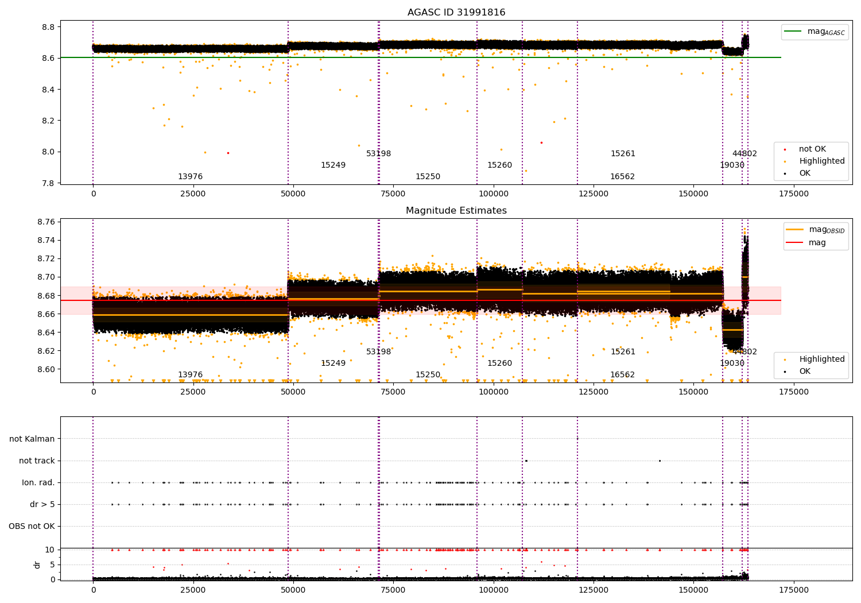Click the 8.72 y-axis tick label

45,258
